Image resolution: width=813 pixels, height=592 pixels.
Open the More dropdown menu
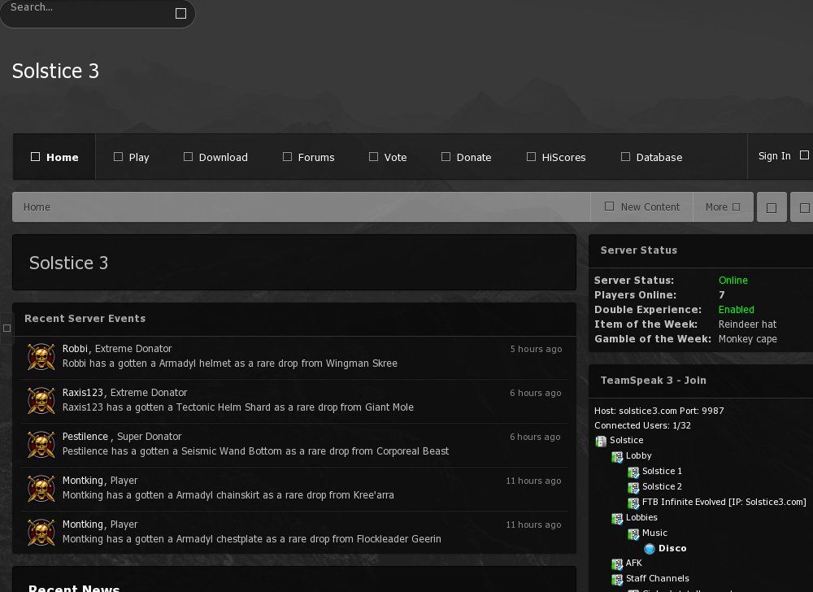tap(723, 207)
